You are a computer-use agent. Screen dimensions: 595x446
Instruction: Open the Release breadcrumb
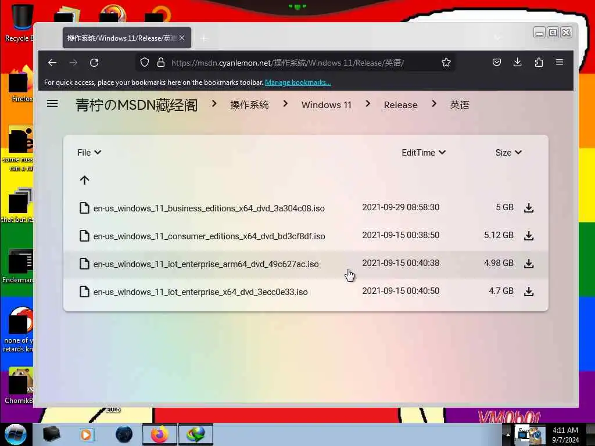(x=401, y=105)
